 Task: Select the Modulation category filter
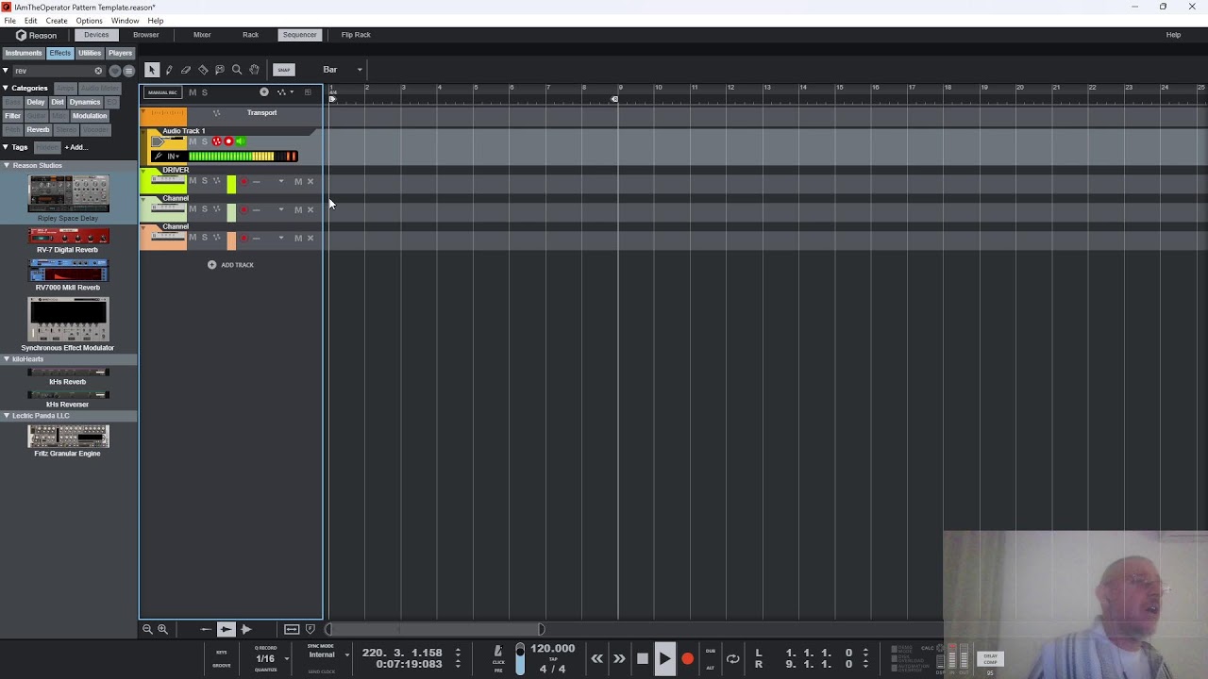tap(90, 116)
